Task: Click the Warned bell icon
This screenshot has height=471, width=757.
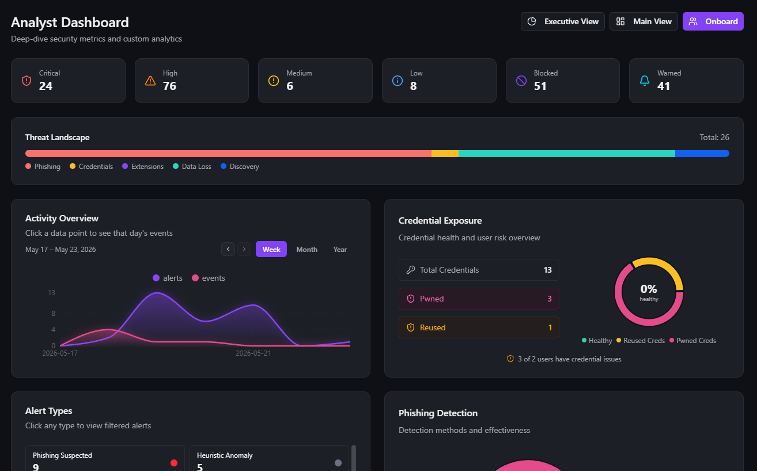Action: tap(645, 81)
